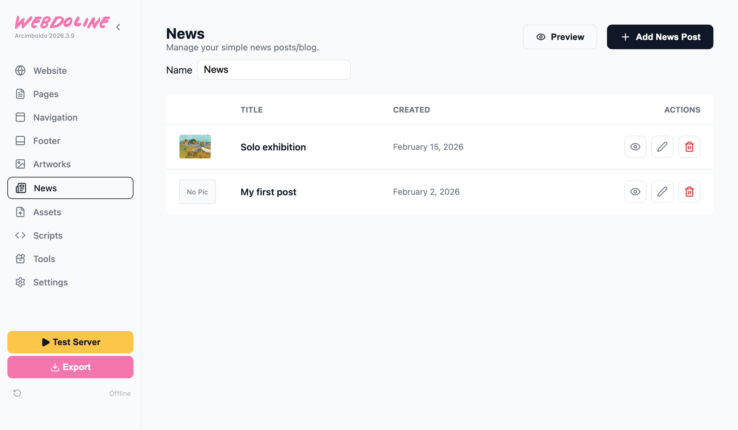
Task: Click the Solo exhibition thumbnail image
Action: point(195,147)
